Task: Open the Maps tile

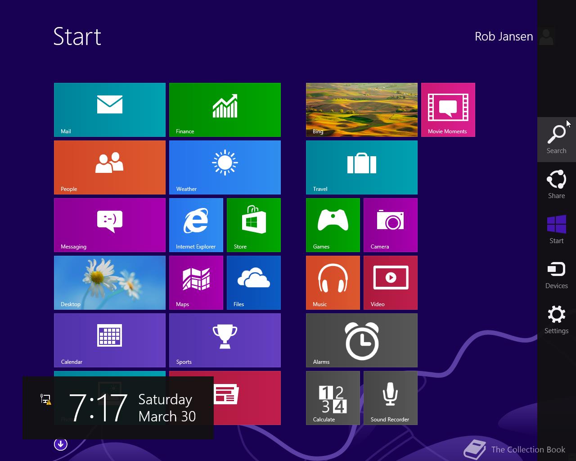Action: [196, 283]
